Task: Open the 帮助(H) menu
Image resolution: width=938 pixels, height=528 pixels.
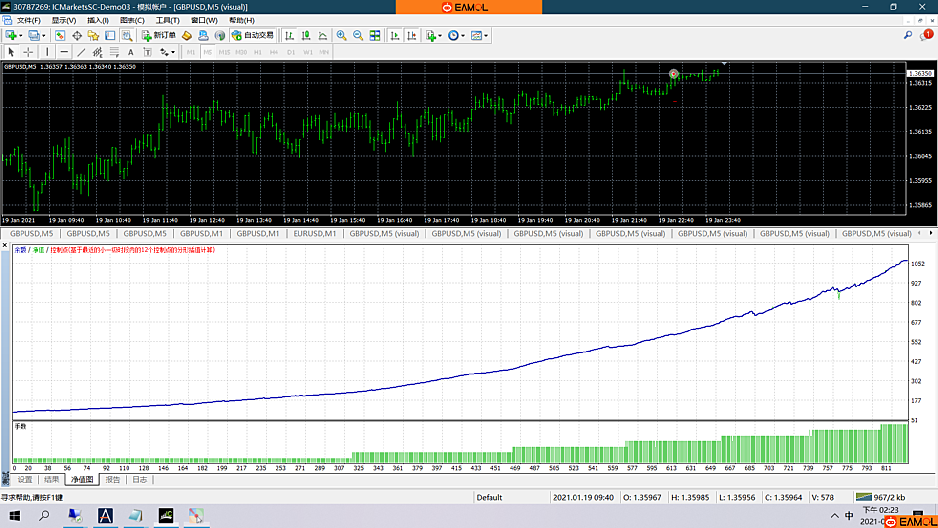Action: (242, 21)
